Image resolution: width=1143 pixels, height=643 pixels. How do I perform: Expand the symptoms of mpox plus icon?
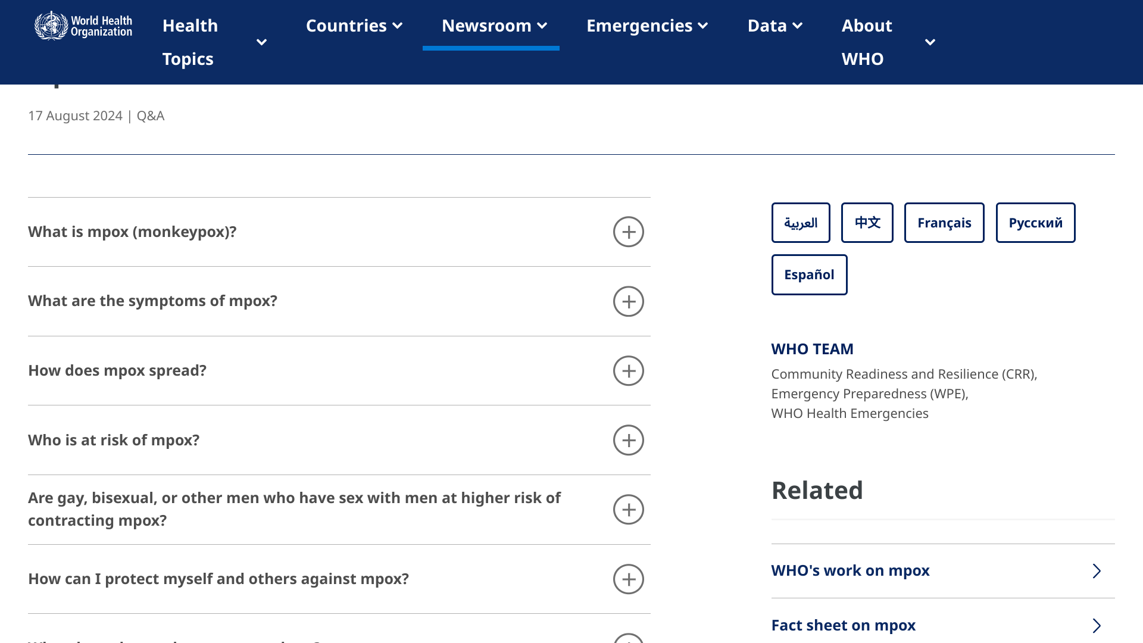coord(628,301)
